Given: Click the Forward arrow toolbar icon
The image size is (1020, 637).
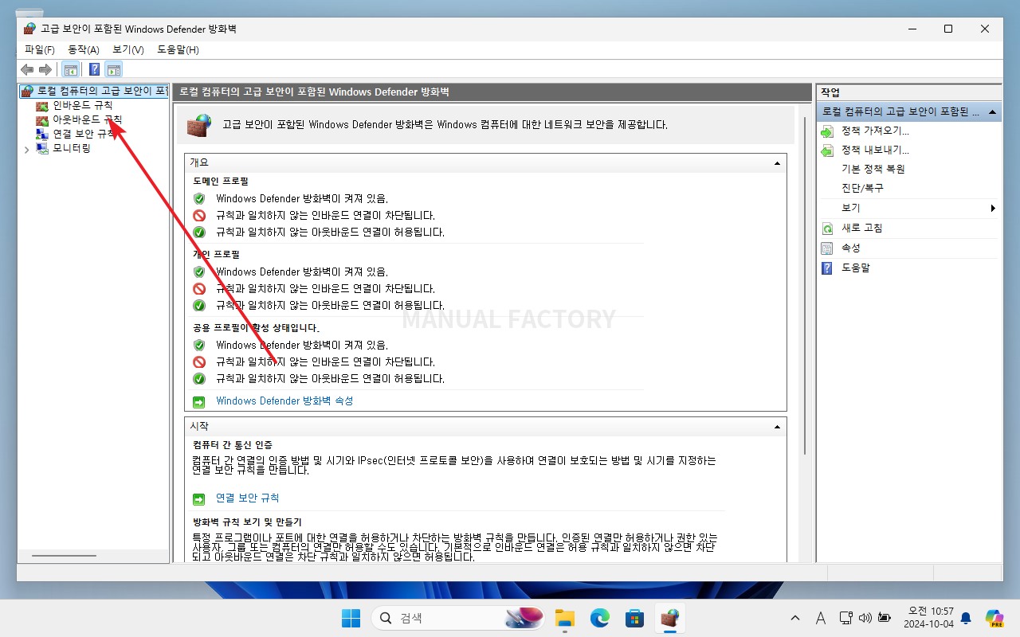Looking at the screenshot, I should pyautogui.click(x=45, y=69).
